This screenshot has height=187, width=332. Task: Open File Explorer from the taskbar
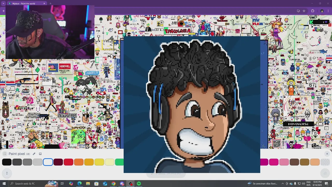pyautogui.click(x=88, y=184)
